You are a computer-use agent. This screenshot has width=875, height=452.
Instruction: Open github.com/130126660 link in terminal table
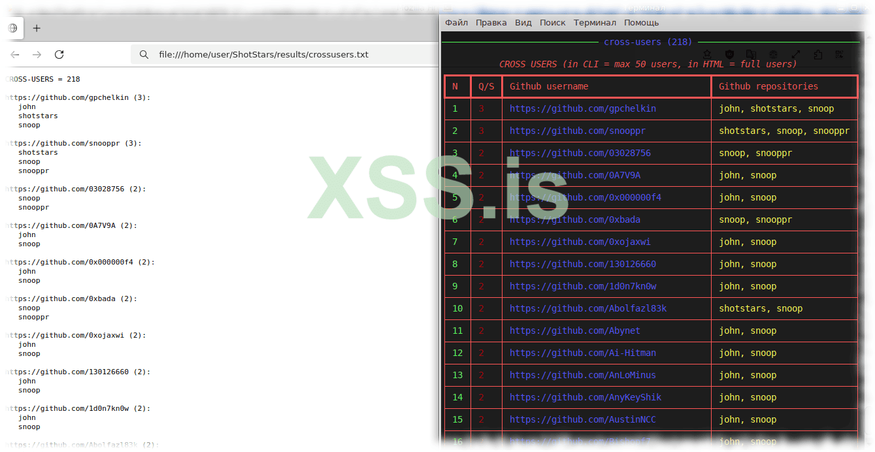point(583,264)
